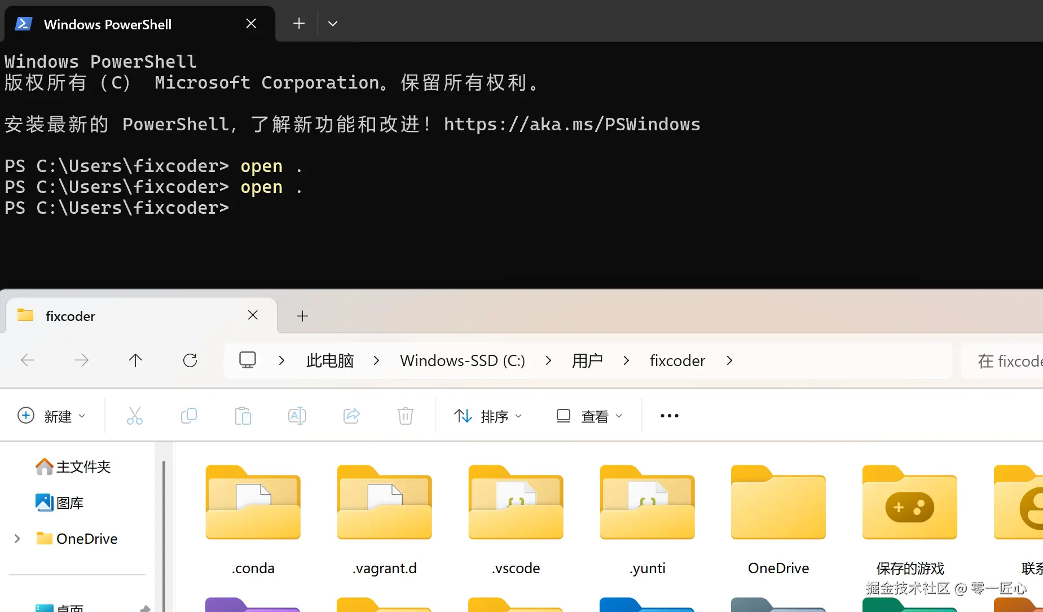Open the 排序 (Sort) dropdown
The image size is (1043, 612).
pyautogui.click(x=488, y=416)
